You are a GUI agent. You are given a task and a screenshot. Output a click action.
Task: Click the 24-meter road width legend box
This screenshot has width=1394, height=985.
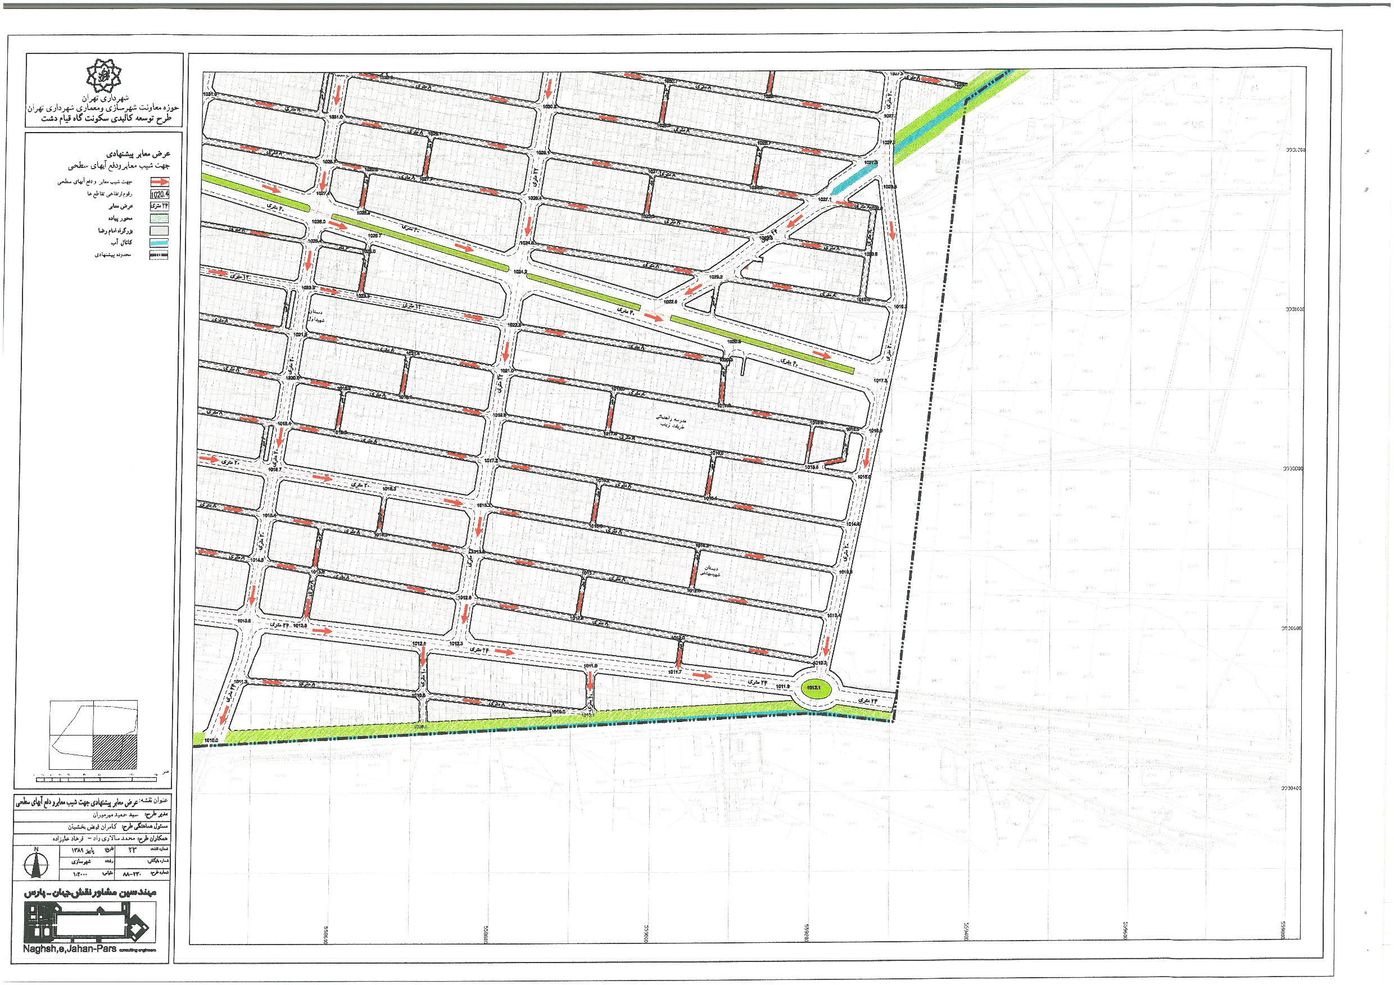[160, 206]
